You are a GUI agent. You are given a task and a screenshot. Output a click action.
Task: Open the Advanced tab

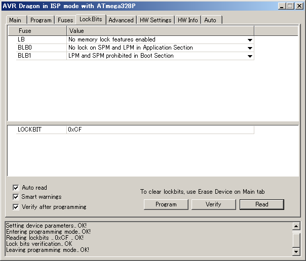click(121, 20)
